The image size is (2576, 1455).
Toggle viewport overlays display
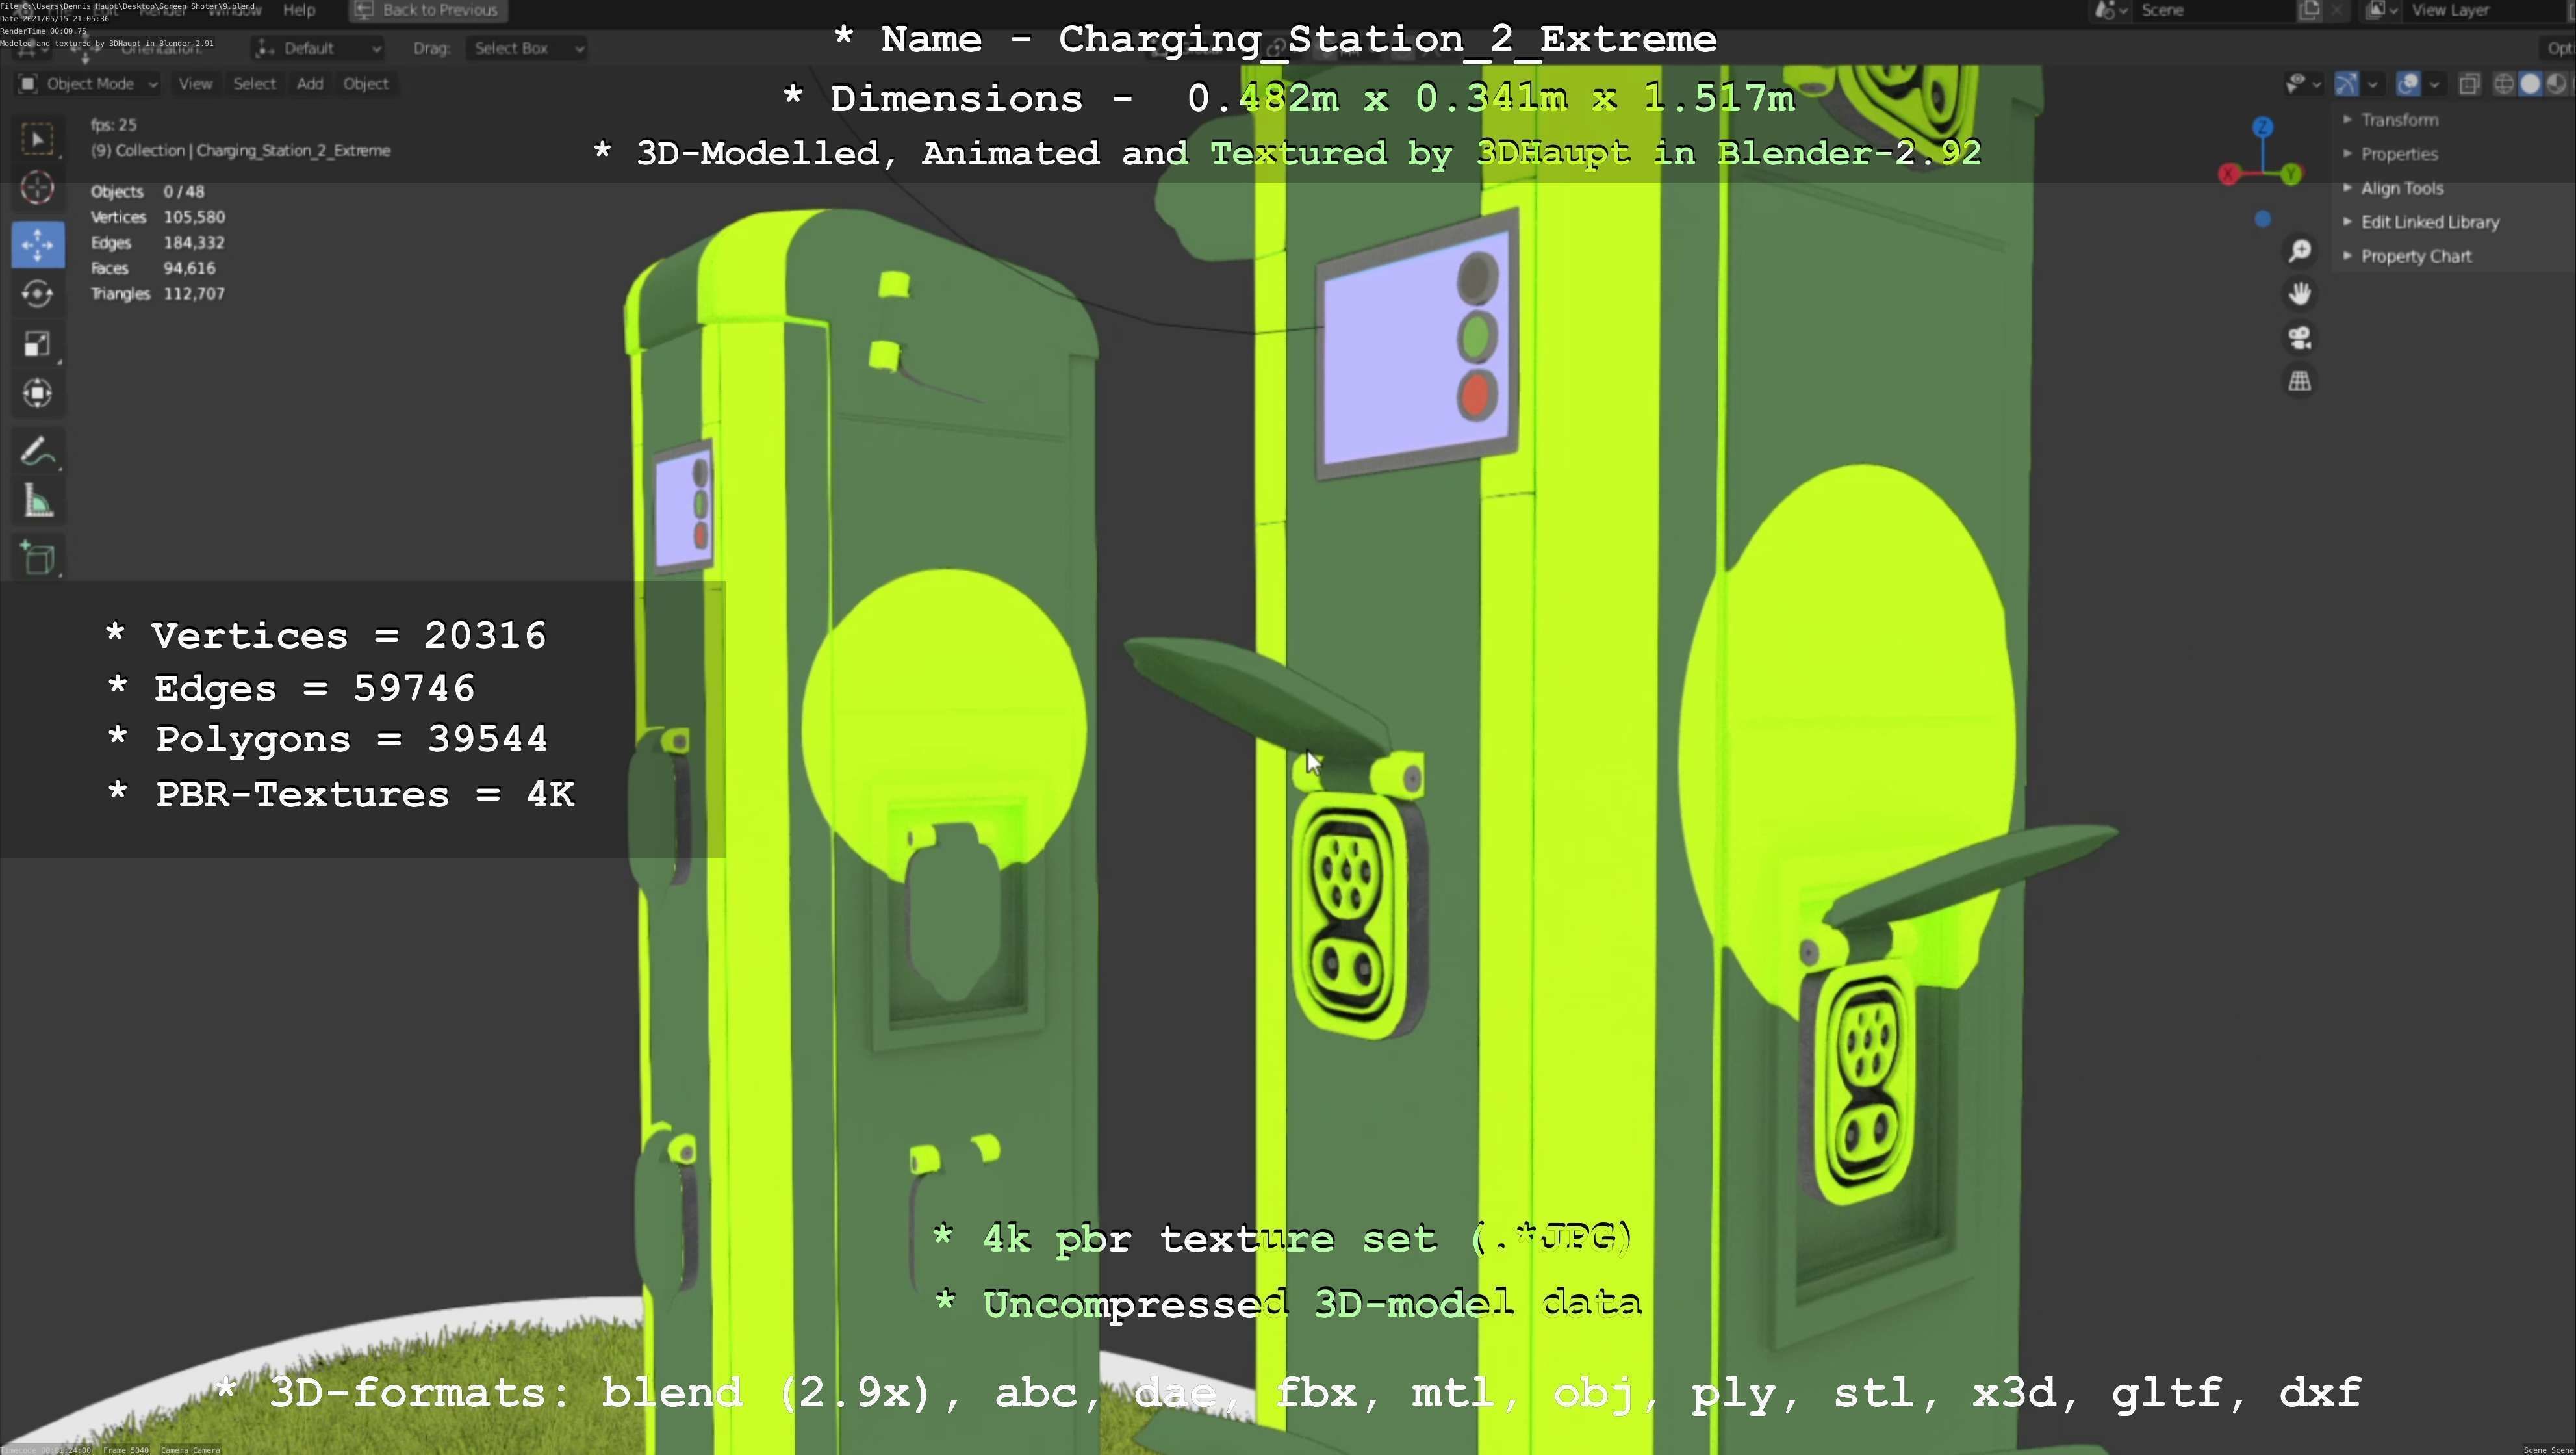pyautogui.click(x=2409, y=84)
